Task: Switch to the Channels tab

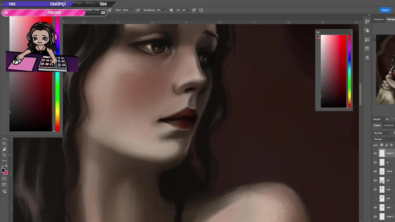Action: (389, 125)
